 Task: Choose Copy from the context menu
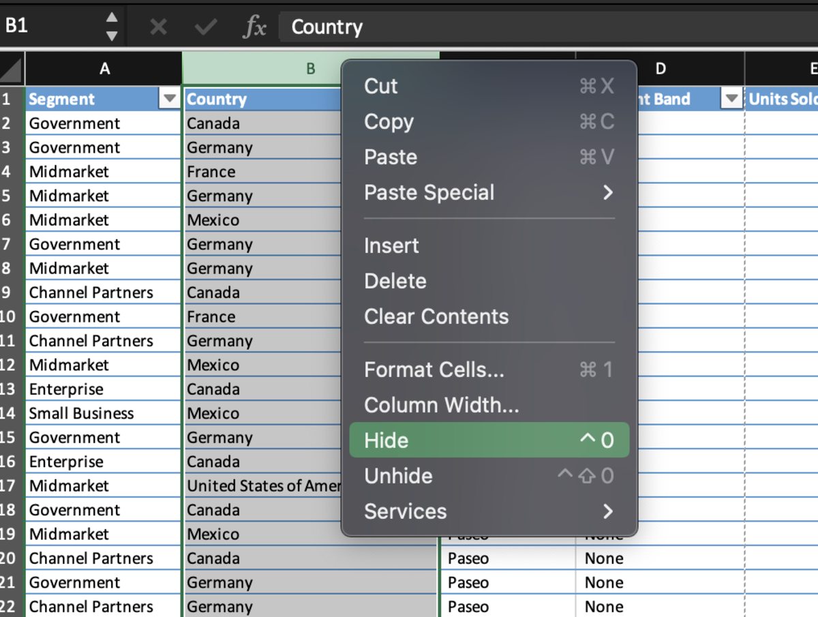point(389,121)
